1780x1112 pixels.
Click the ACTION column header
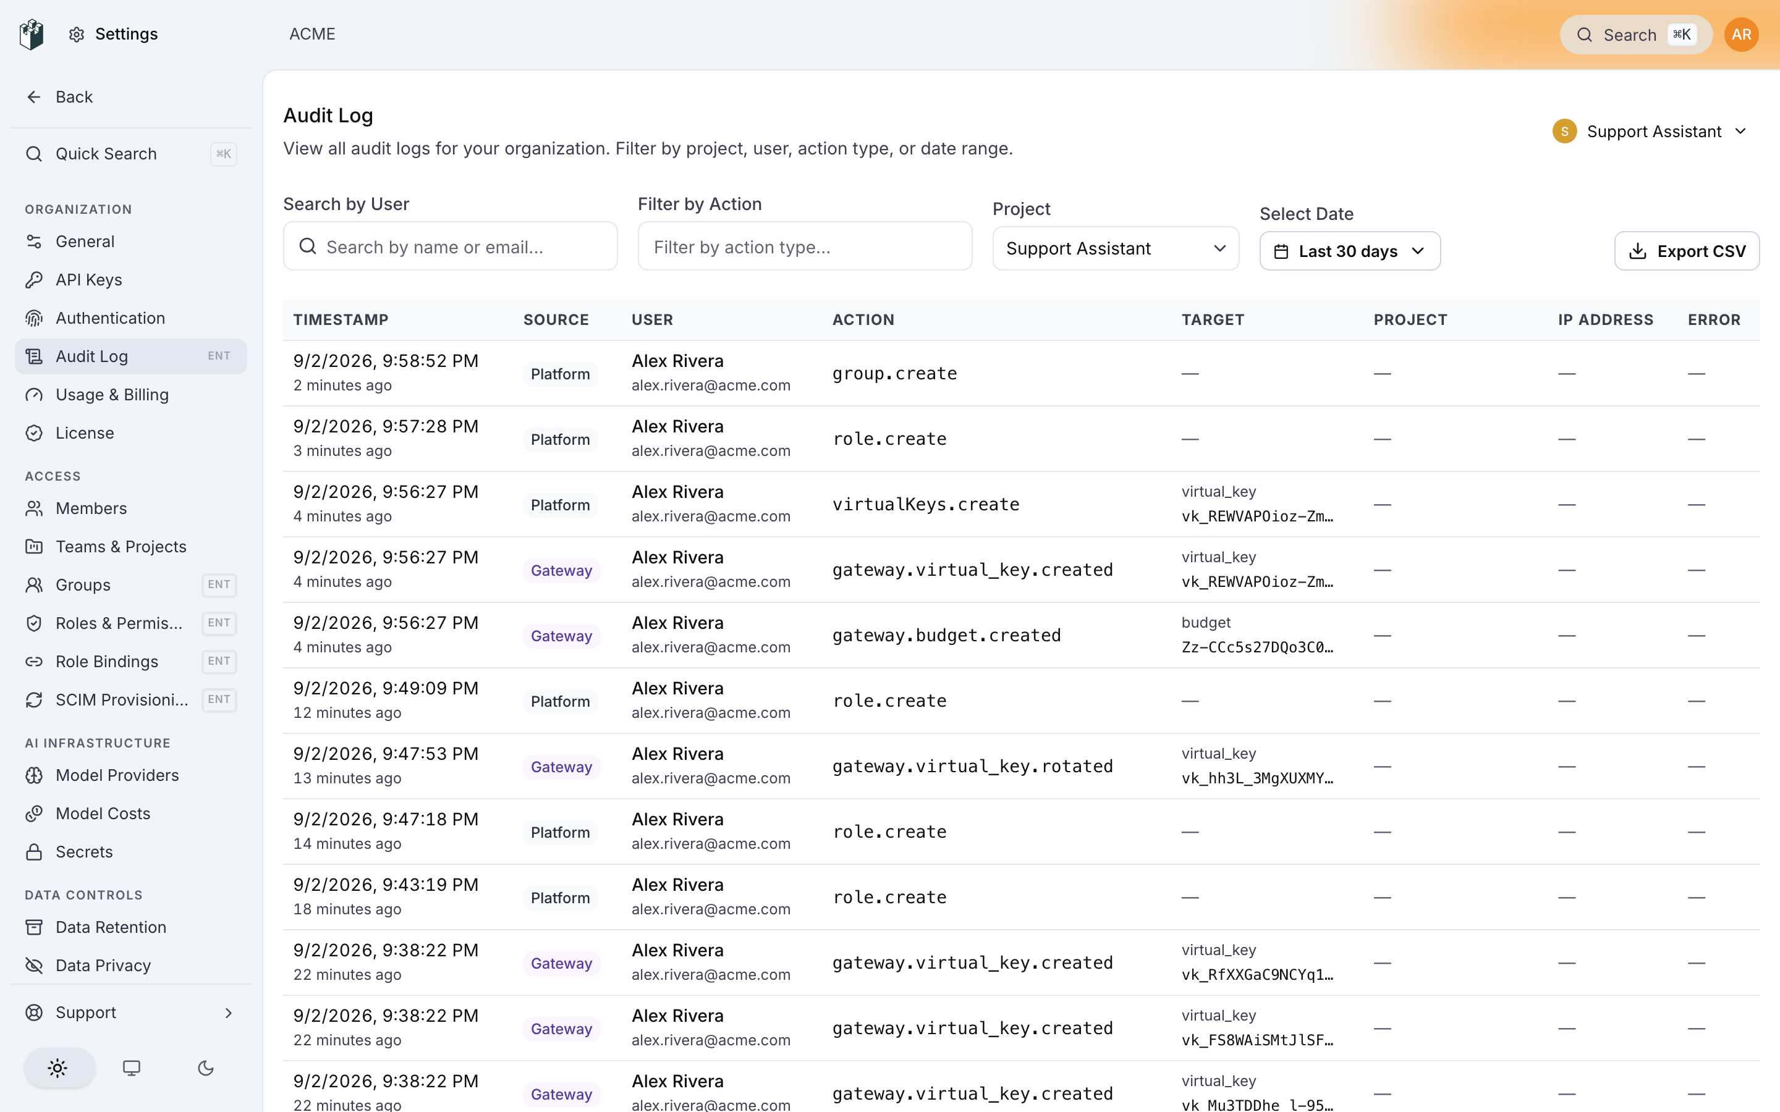863,320
